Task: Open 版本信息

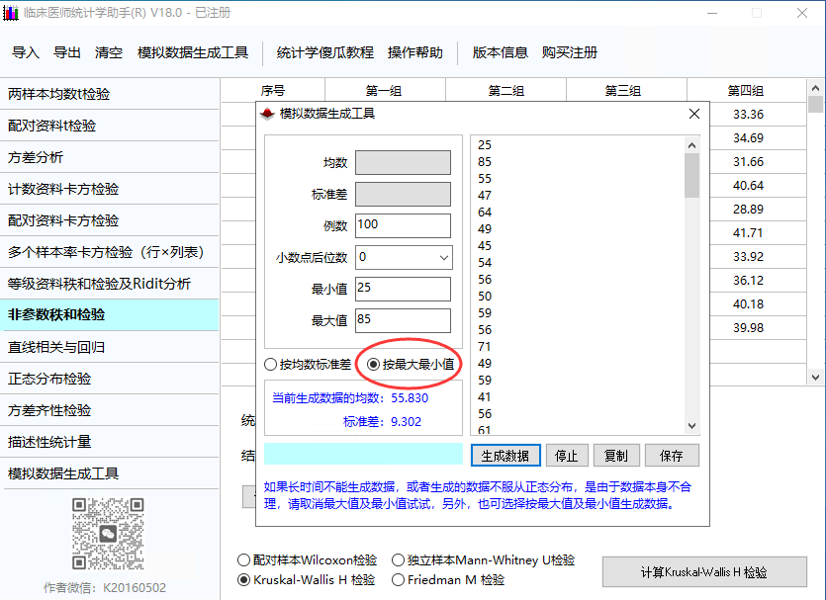Action: (x=500, y=52)
